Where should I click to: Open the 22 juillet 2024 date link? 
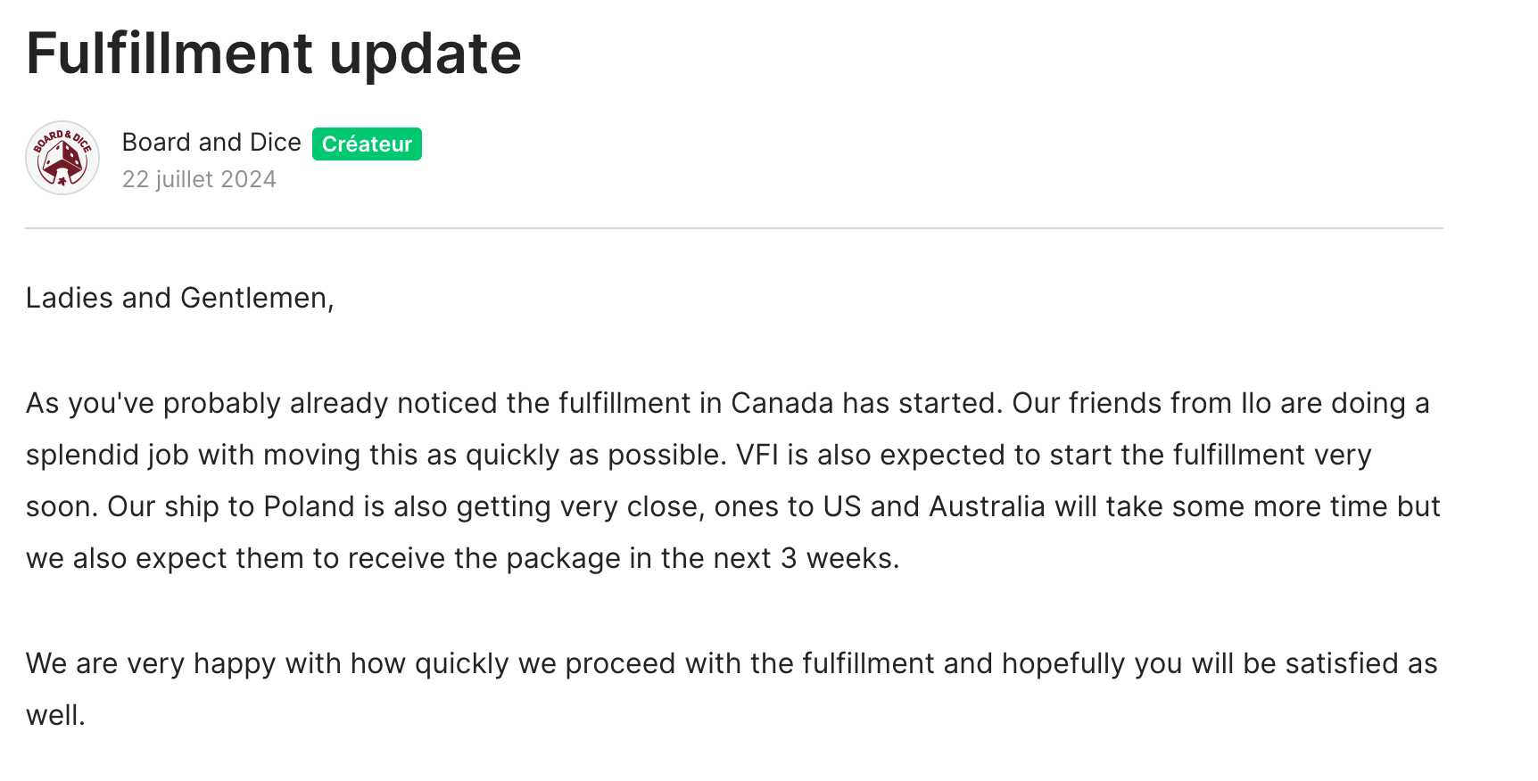(199, 179)
